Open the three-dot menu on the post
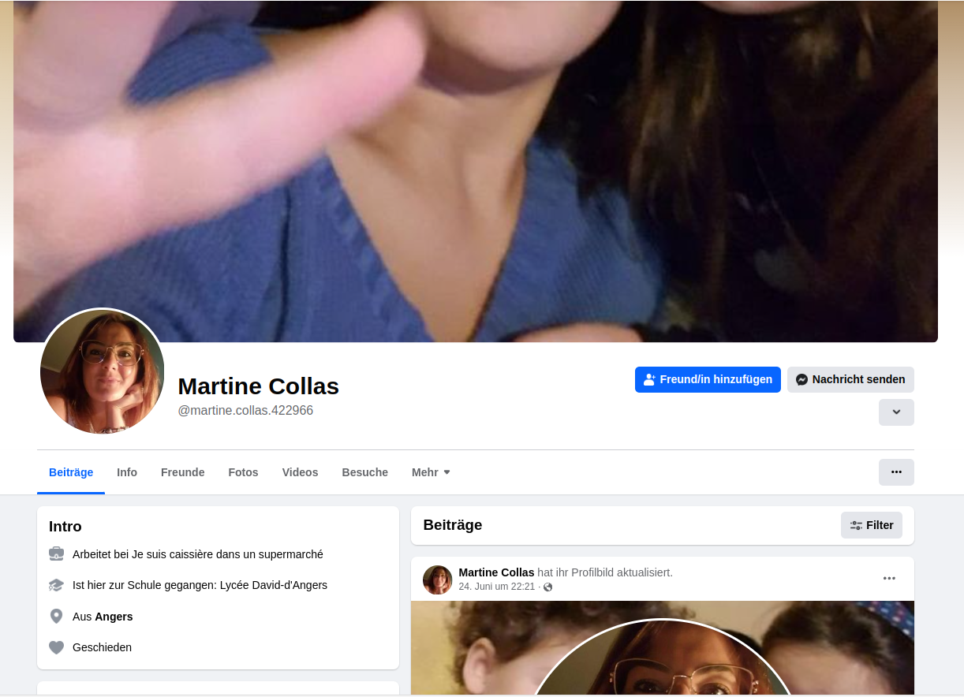Viewport: 964px width, 697px height. click(889, 578)
